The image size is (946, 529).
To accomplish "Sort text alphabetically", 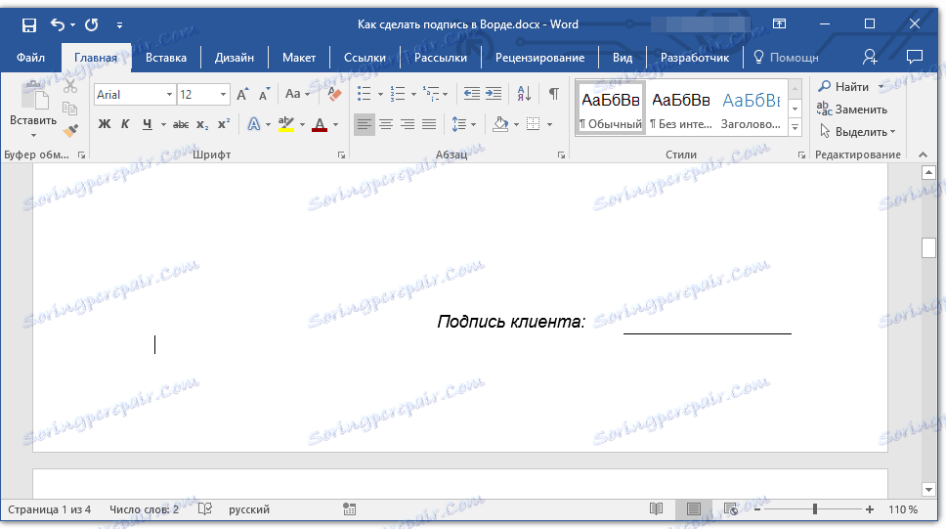I will pos(524,94).
